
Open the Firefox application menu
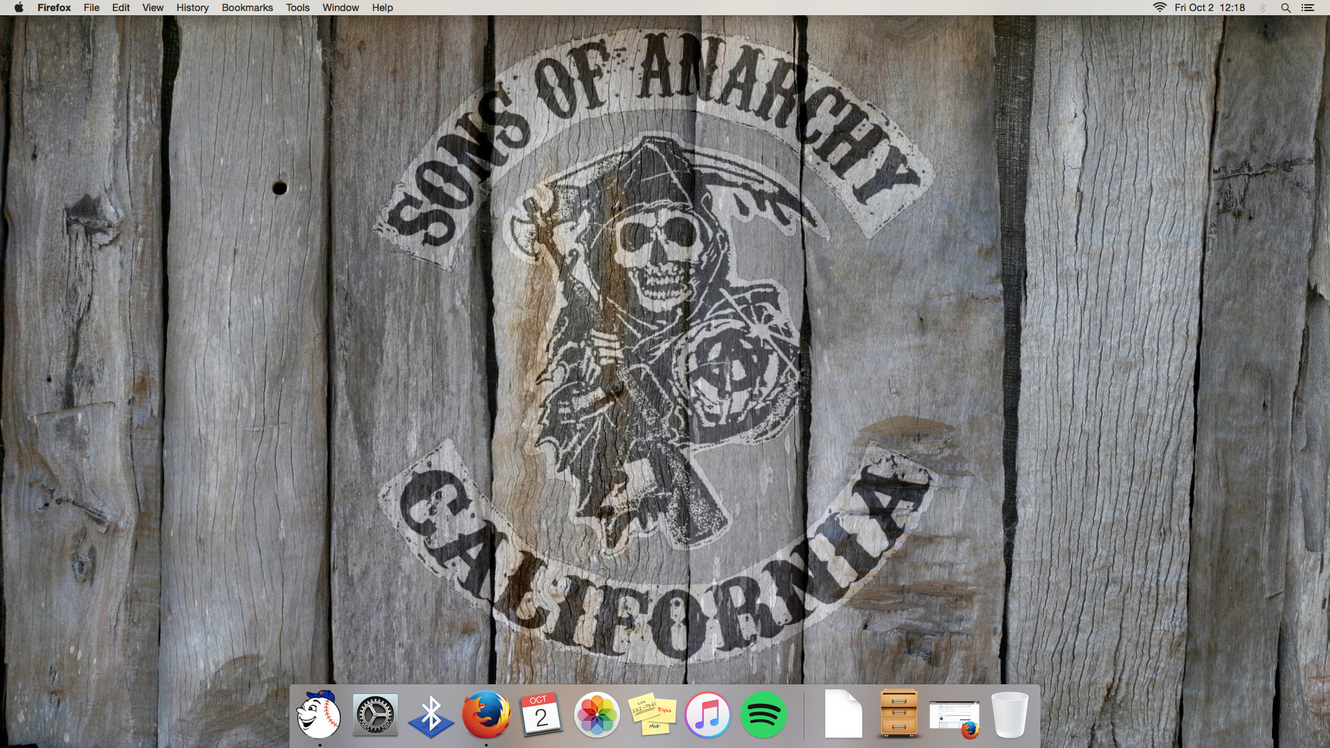tap(54, 8)
